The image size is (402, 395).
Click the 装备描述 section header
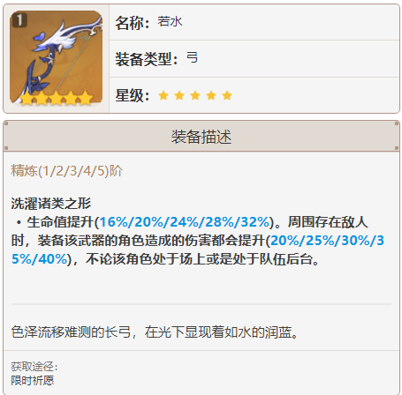point(201,137)
